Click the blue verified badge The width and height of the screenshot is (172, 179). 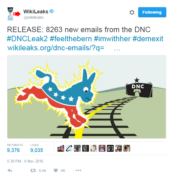click(52, 11)
